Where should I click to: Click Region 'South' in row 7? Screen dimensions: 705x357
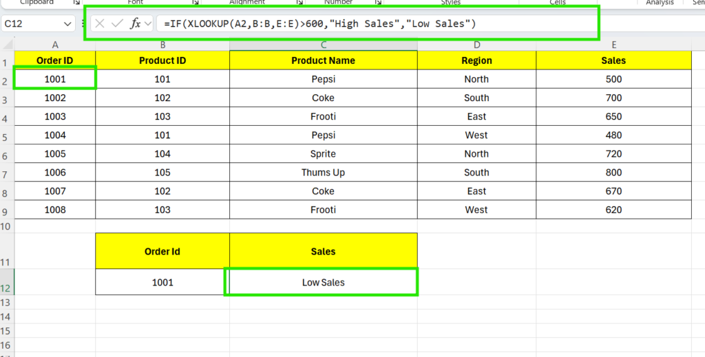click(x=476, y=173)
